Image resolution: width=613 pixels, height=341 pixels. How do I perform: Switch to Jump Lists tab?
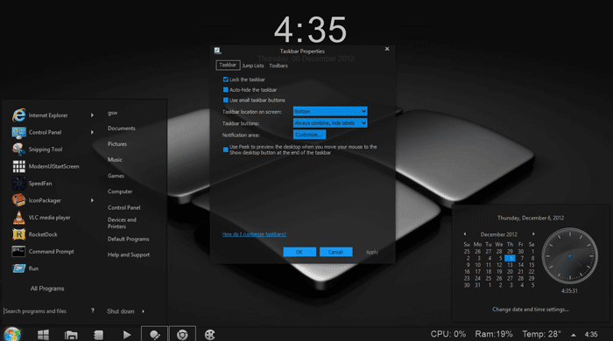click(x=253, y=66)
